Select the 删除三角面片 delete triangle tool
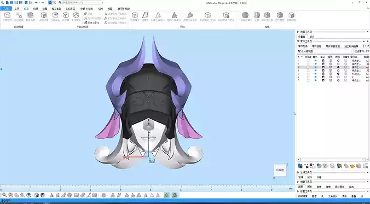This screenshot has width=370, height=204. coord(174,17)
